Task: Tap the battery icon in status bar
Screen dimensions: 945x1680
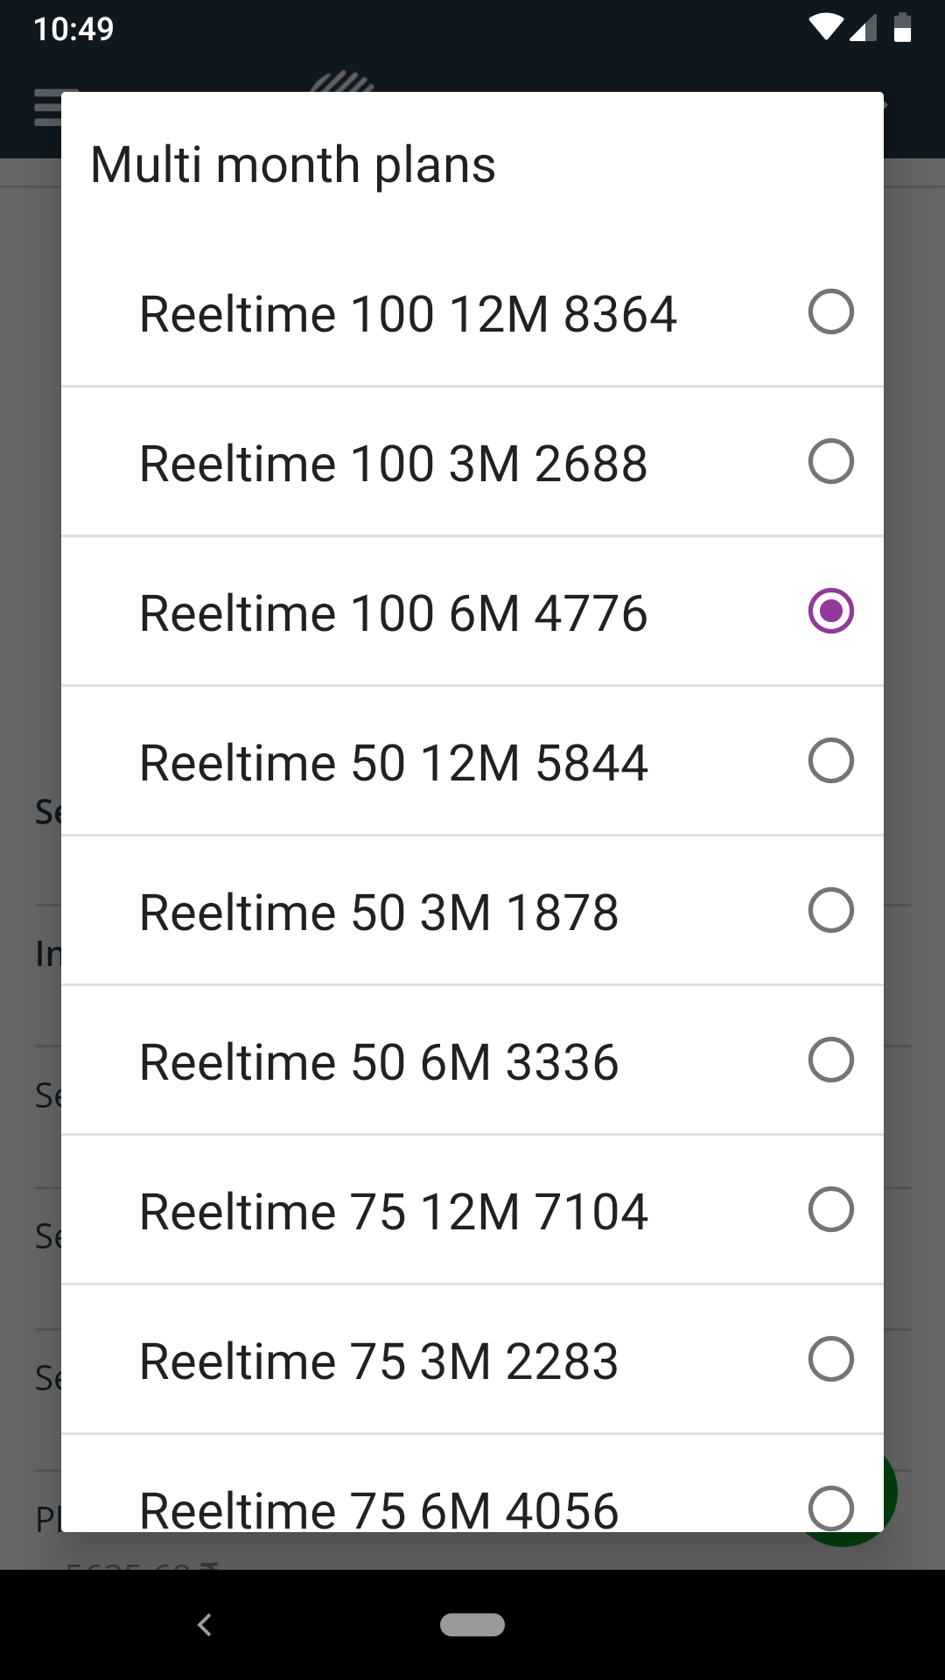Action: [x=902, y=28]
